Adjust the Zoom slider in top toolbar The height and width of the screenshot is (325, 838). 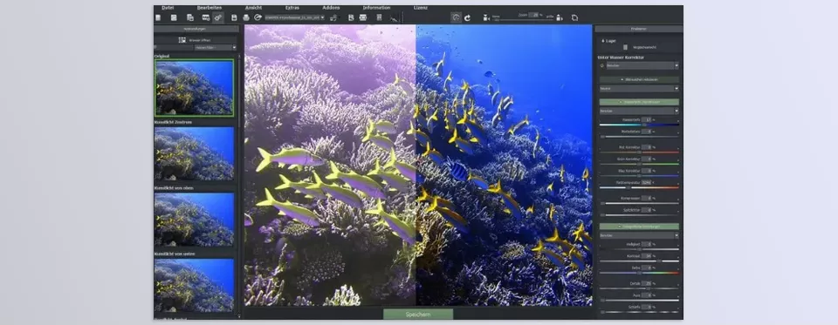click(523, 20)
